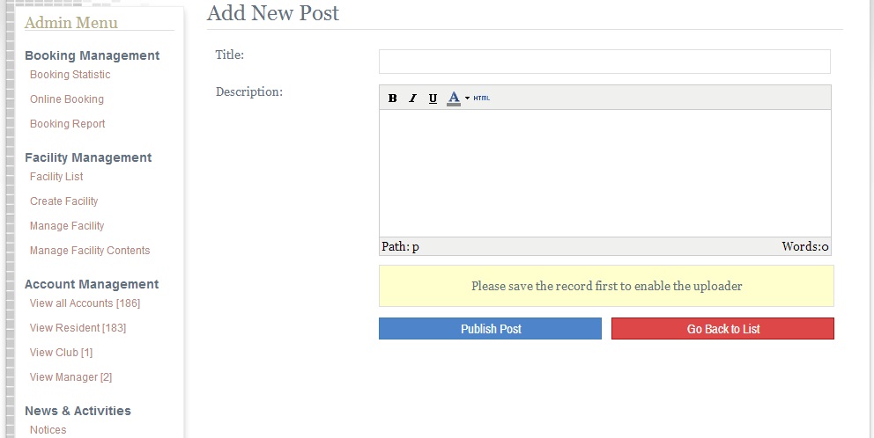Apply italic formatting in the editor

(412, 98)
